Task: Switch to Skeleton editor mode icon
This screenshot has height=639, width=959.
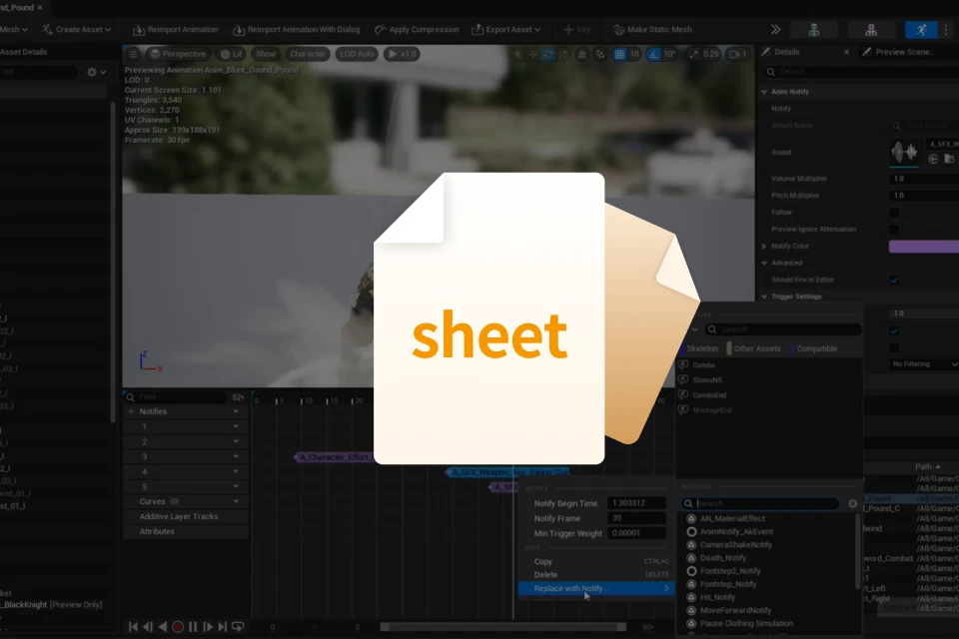Action: (x=814, y=29)
